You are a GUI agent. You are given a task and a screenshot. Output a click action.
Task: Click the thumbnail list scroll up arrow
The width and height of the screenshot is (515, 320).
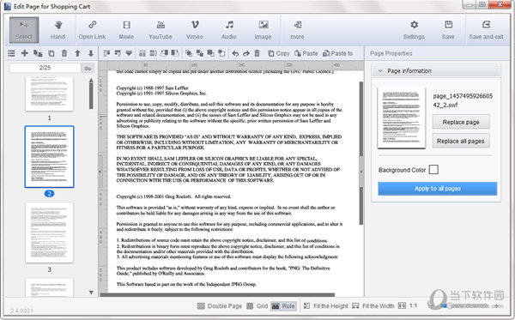91,80
